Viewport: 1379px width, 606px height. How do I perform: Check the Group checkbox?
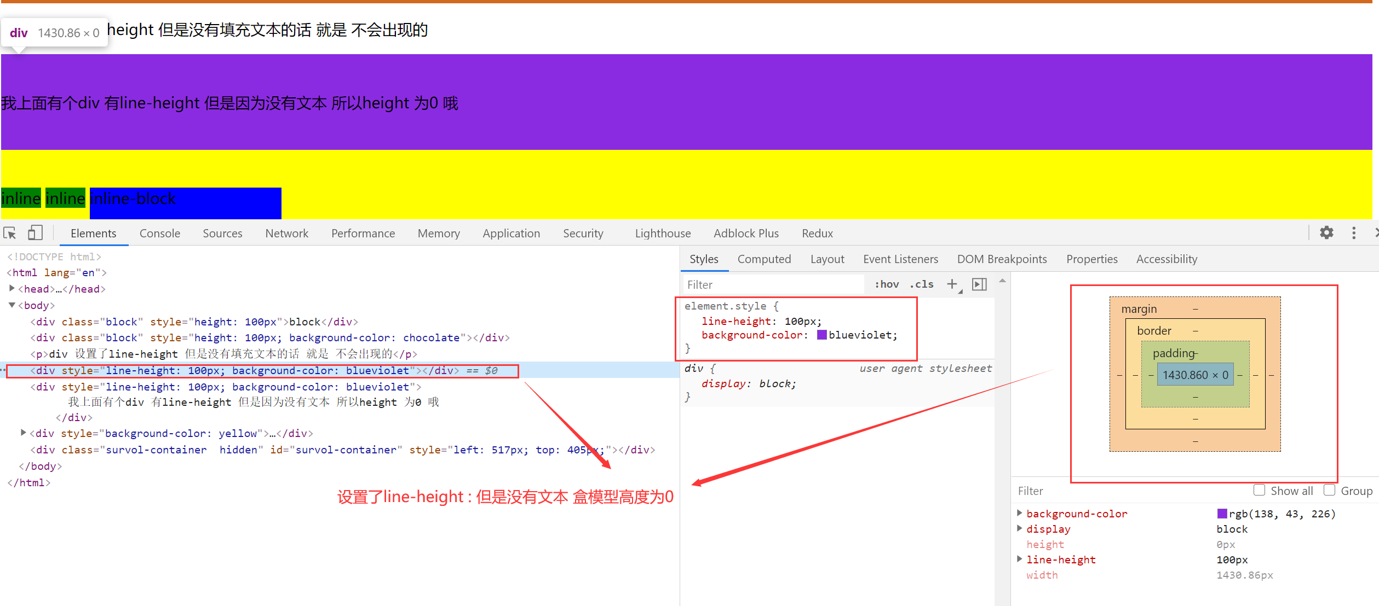(x=1329, y=490)
